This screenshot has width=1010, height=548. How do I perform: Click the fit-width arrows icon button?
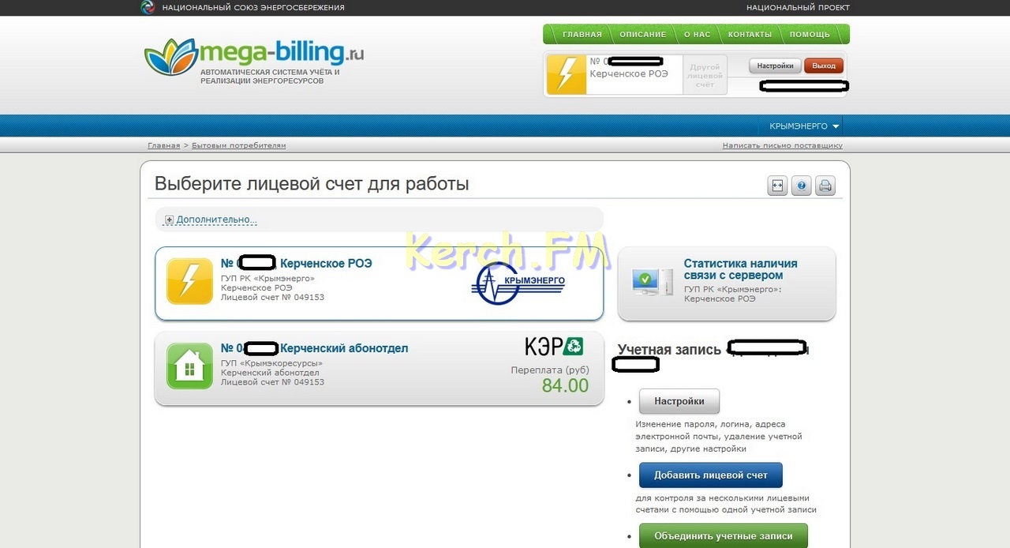click(x=777, y=186)
